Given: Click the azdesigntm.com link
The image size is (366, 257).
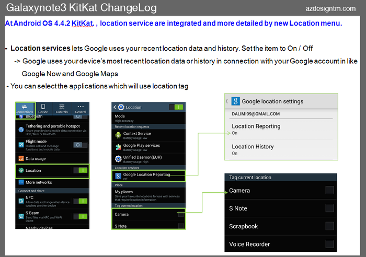Looking at the screenshot, I should pyautogui.click(x=330, y=9).
